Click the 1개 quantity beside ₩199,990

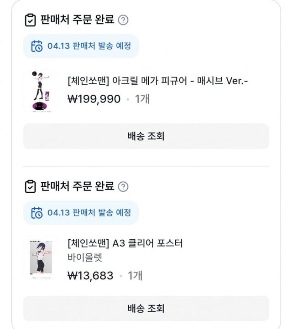point(142,98)
